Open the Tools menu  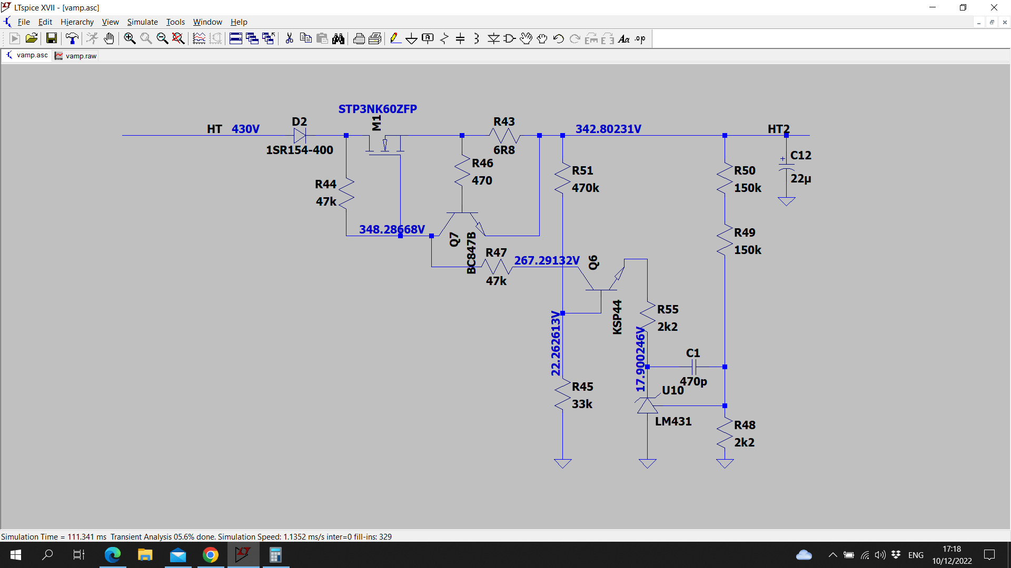[x=175, y=22]
